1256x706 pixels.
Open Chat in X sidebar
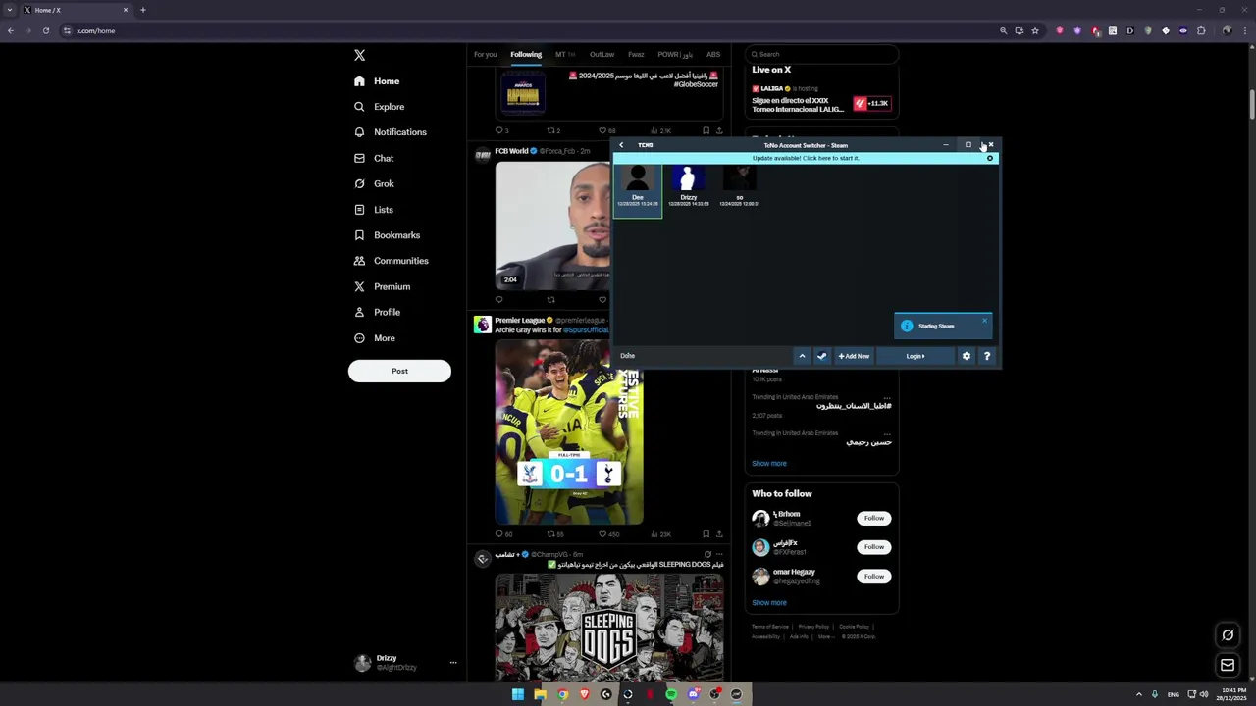tap(374, 158)
